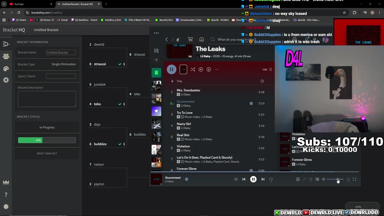Open the palette theme icon in Bracket HQ sidebar
Image resolution: width=384 pixels, height=216 pixels.
tap(6, 69)
